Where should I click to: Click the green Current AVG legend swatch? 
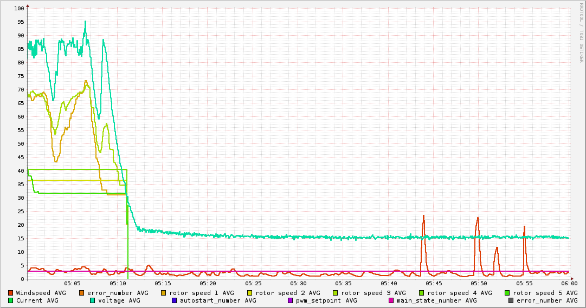11,300
